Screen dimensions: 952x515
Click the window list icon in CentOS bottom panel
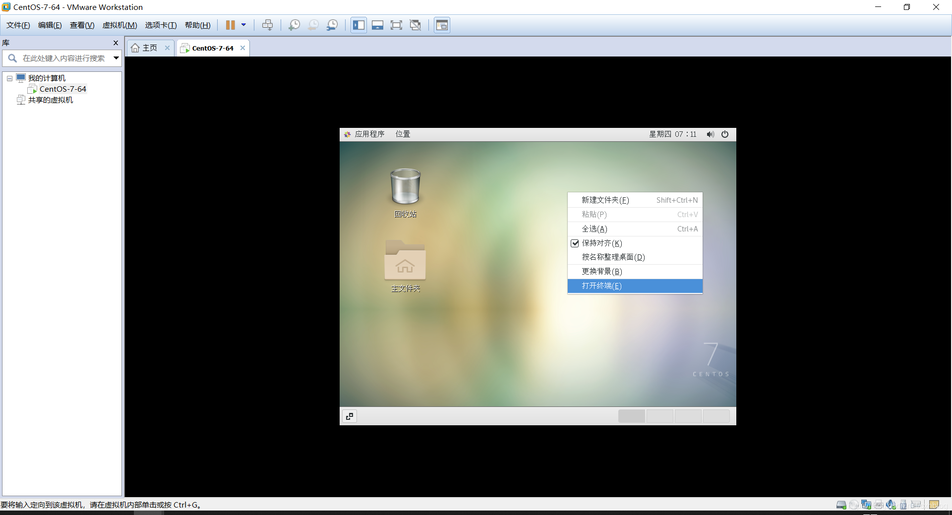[350, 416]
